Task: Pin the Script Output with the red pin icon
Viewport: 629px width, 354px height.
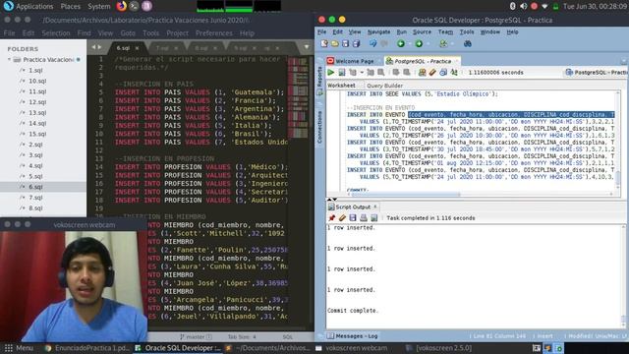Action: (x=332, y=218)
